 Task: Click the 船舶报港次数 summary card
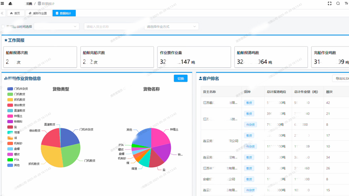(40, 57)
